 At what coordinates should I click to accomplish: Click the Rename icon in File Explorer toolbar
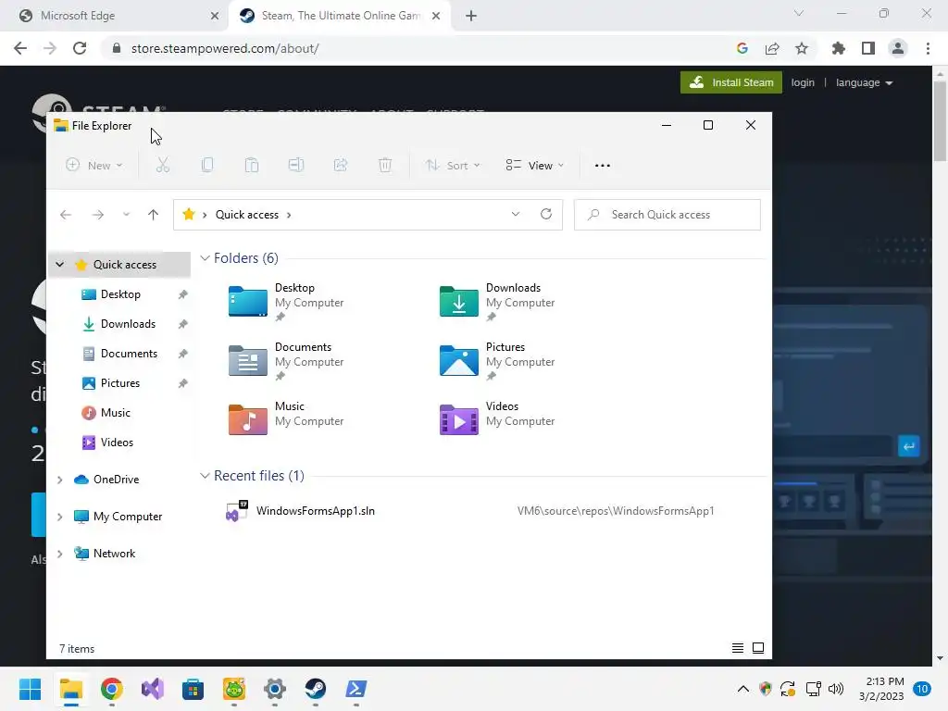[296, 165]
